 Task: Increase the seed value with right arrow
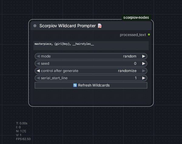144,64
